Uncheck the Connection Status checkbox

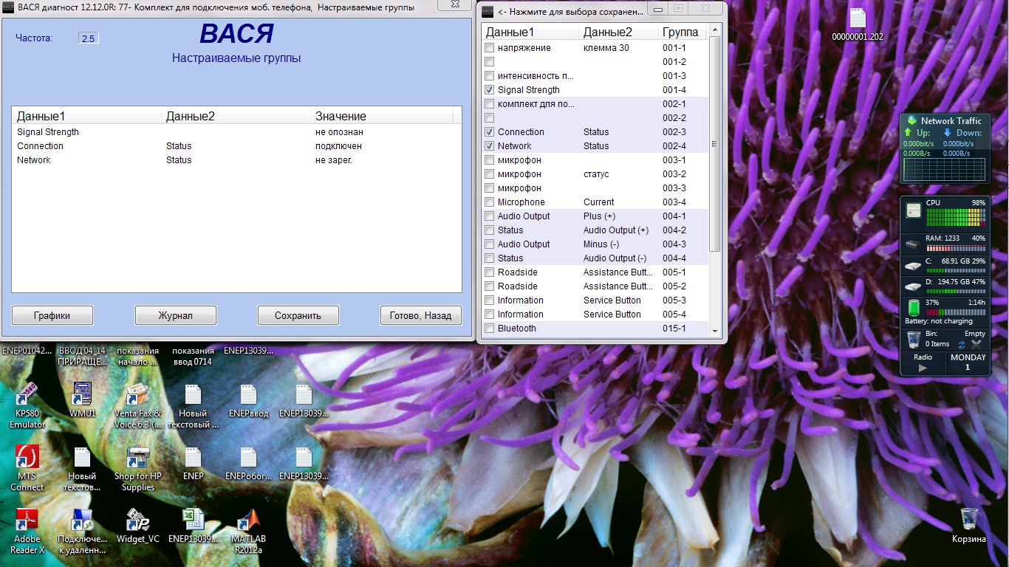pyautogui.click(x=489, y=132)
